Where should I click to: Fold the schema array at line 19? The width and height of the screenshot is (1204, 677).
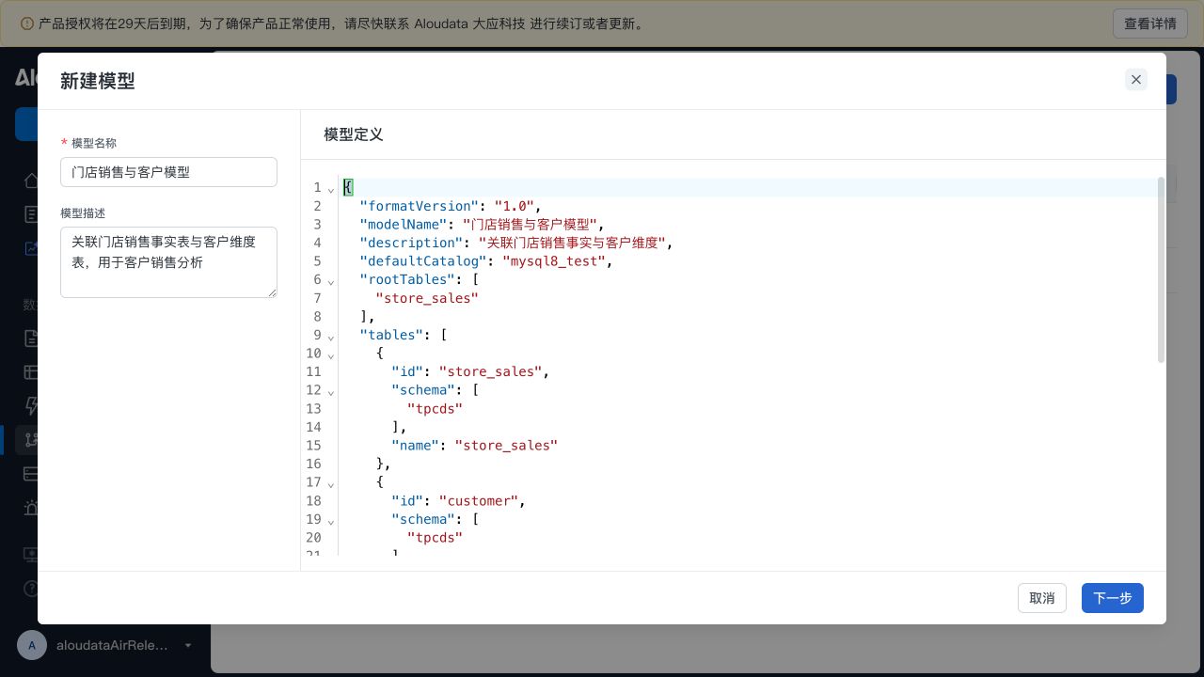coord(331,520)
